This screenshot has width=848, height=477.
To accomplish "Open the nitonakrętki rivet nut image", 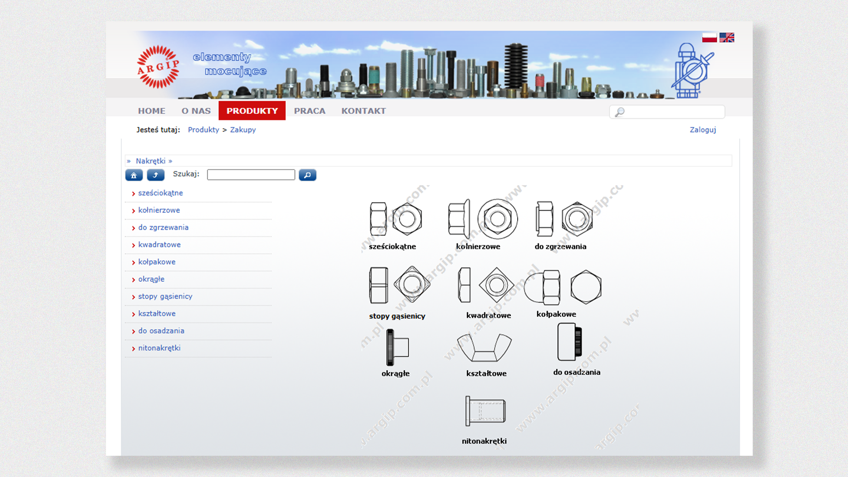I will tap(485, 411).
